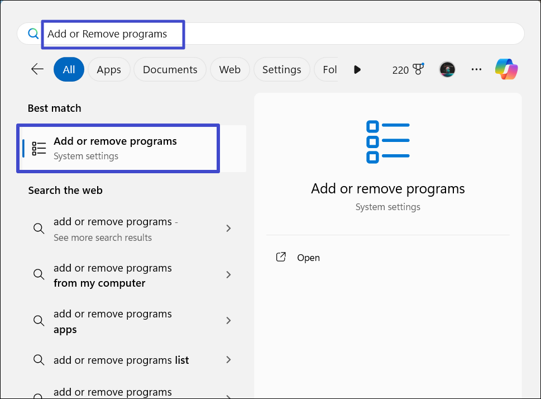Open the three-dot more options menu
Viewport: 541px width, 399px height.
(x=476, y=69)
